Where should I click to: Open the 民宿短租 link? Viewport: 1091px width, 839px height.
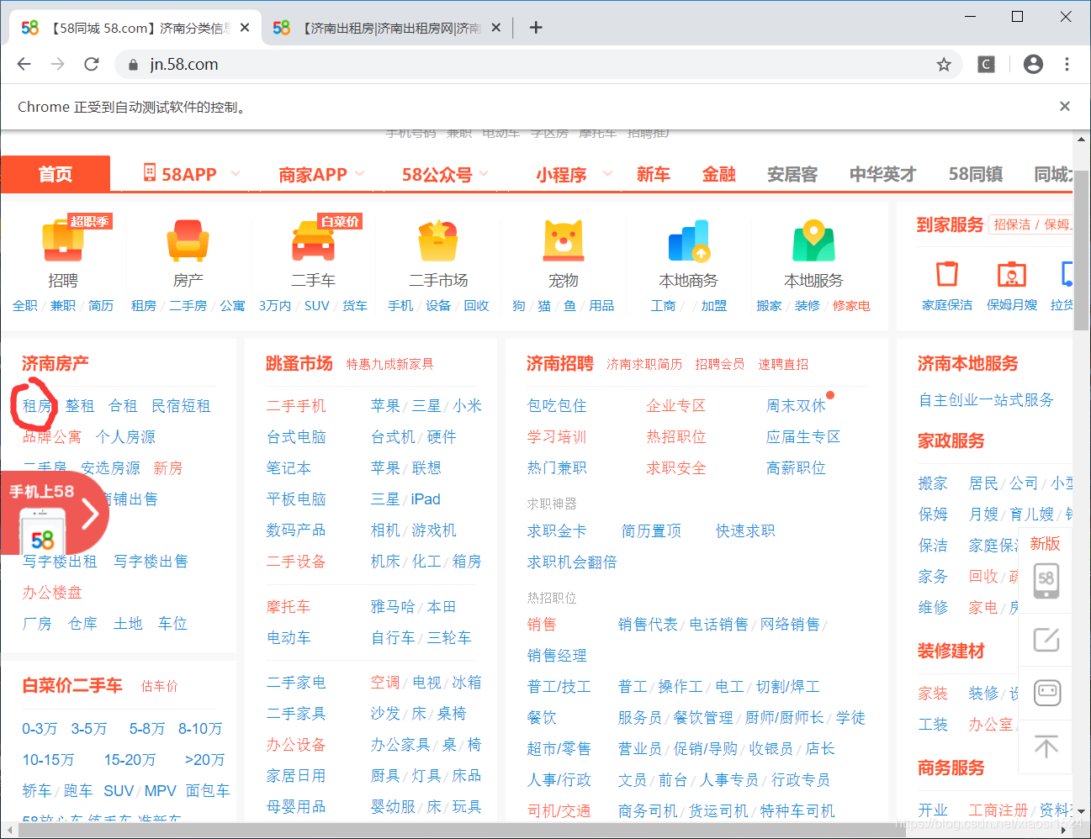click(181, 406)
